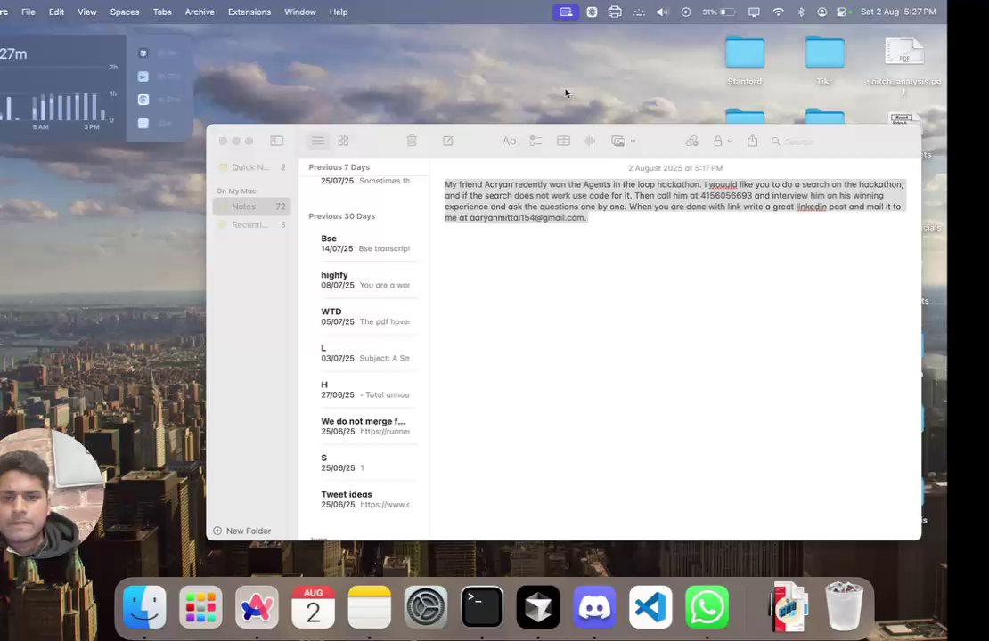Screen dimensions: 989x641
Task: Open the Spaces menu
Action: coord(125,12)
